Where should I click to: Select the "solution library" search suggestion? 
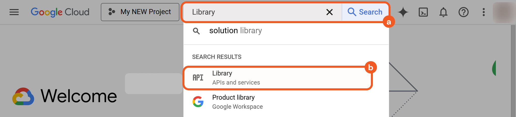pos(236,31)
